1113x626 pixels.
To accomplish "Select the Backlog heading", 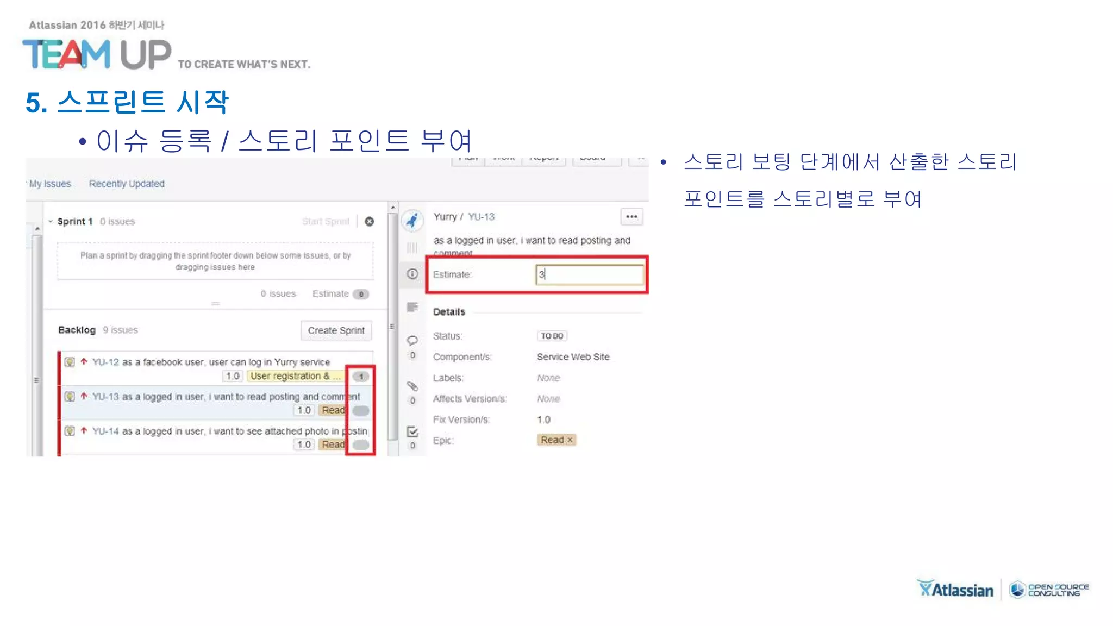I will 77,330.
